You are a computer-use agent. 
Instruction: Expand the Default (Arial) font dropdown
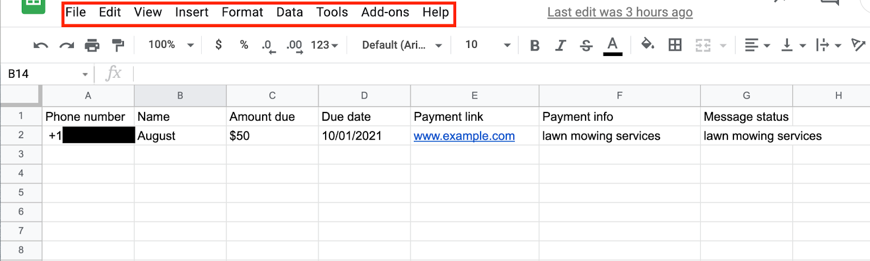(x=402, y=45)
